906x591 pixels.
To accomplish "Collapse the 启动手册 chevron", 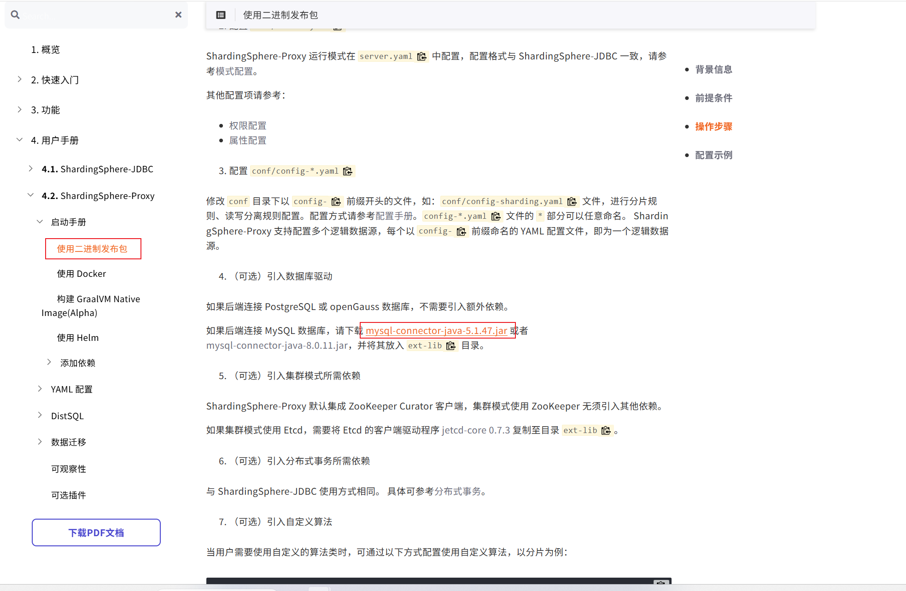I will click(x=40, y=222).
